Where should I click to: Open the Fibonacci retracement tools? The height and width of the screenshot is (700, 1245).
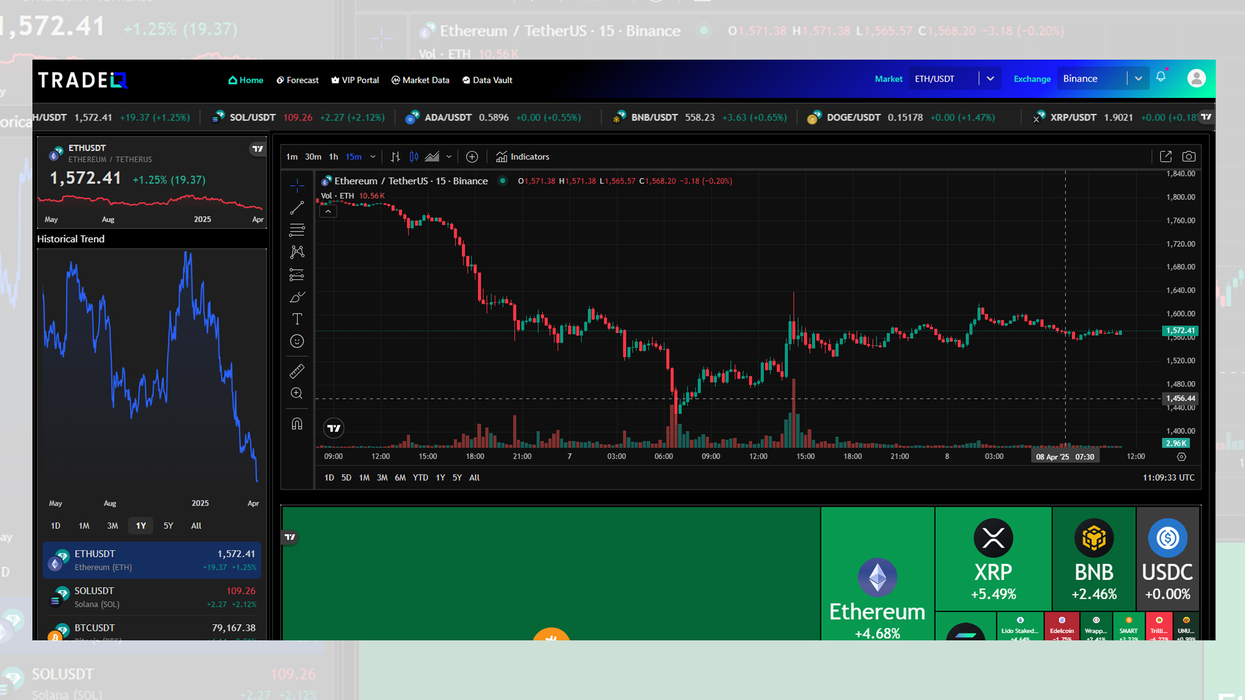[x=297, y=230]
